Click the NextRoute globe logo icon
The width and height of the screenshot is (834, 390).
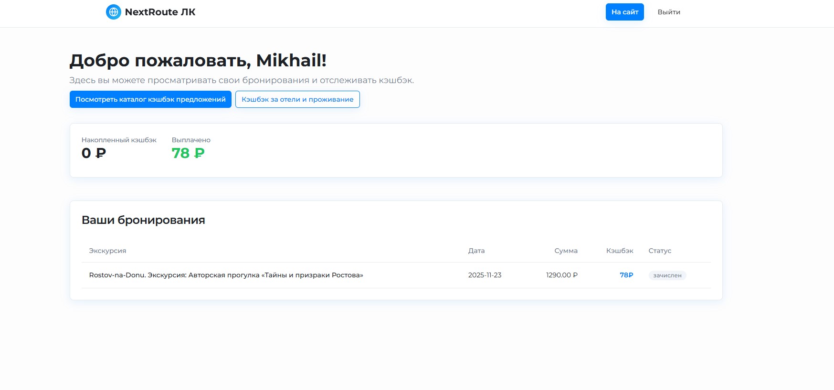click(x=113, y=12)
